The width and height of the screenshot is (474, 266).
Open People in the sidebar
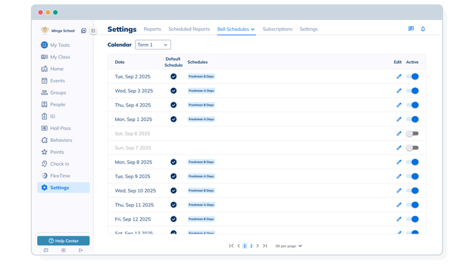tap(63, 104)
